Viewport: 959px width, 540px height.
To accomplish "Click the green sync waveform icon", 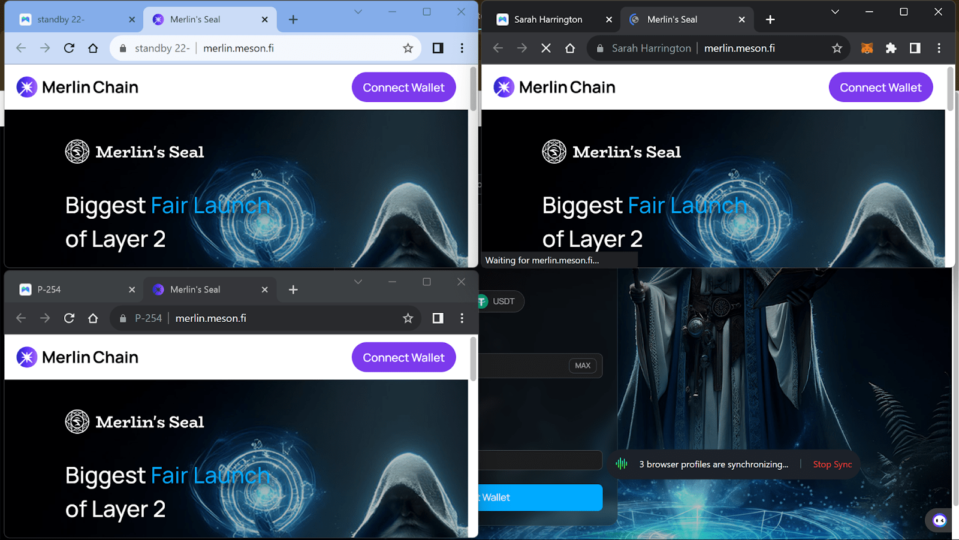I will 622,464.
